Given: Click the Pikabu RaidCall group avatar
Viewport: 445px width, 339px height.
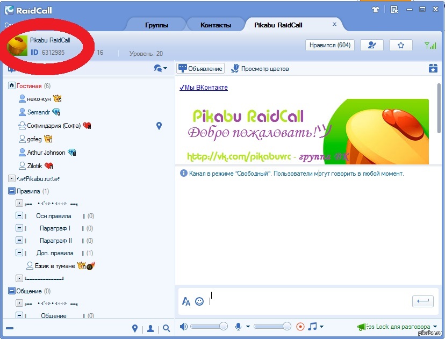Looking at the screenshot, I should [x=17, y=45].
